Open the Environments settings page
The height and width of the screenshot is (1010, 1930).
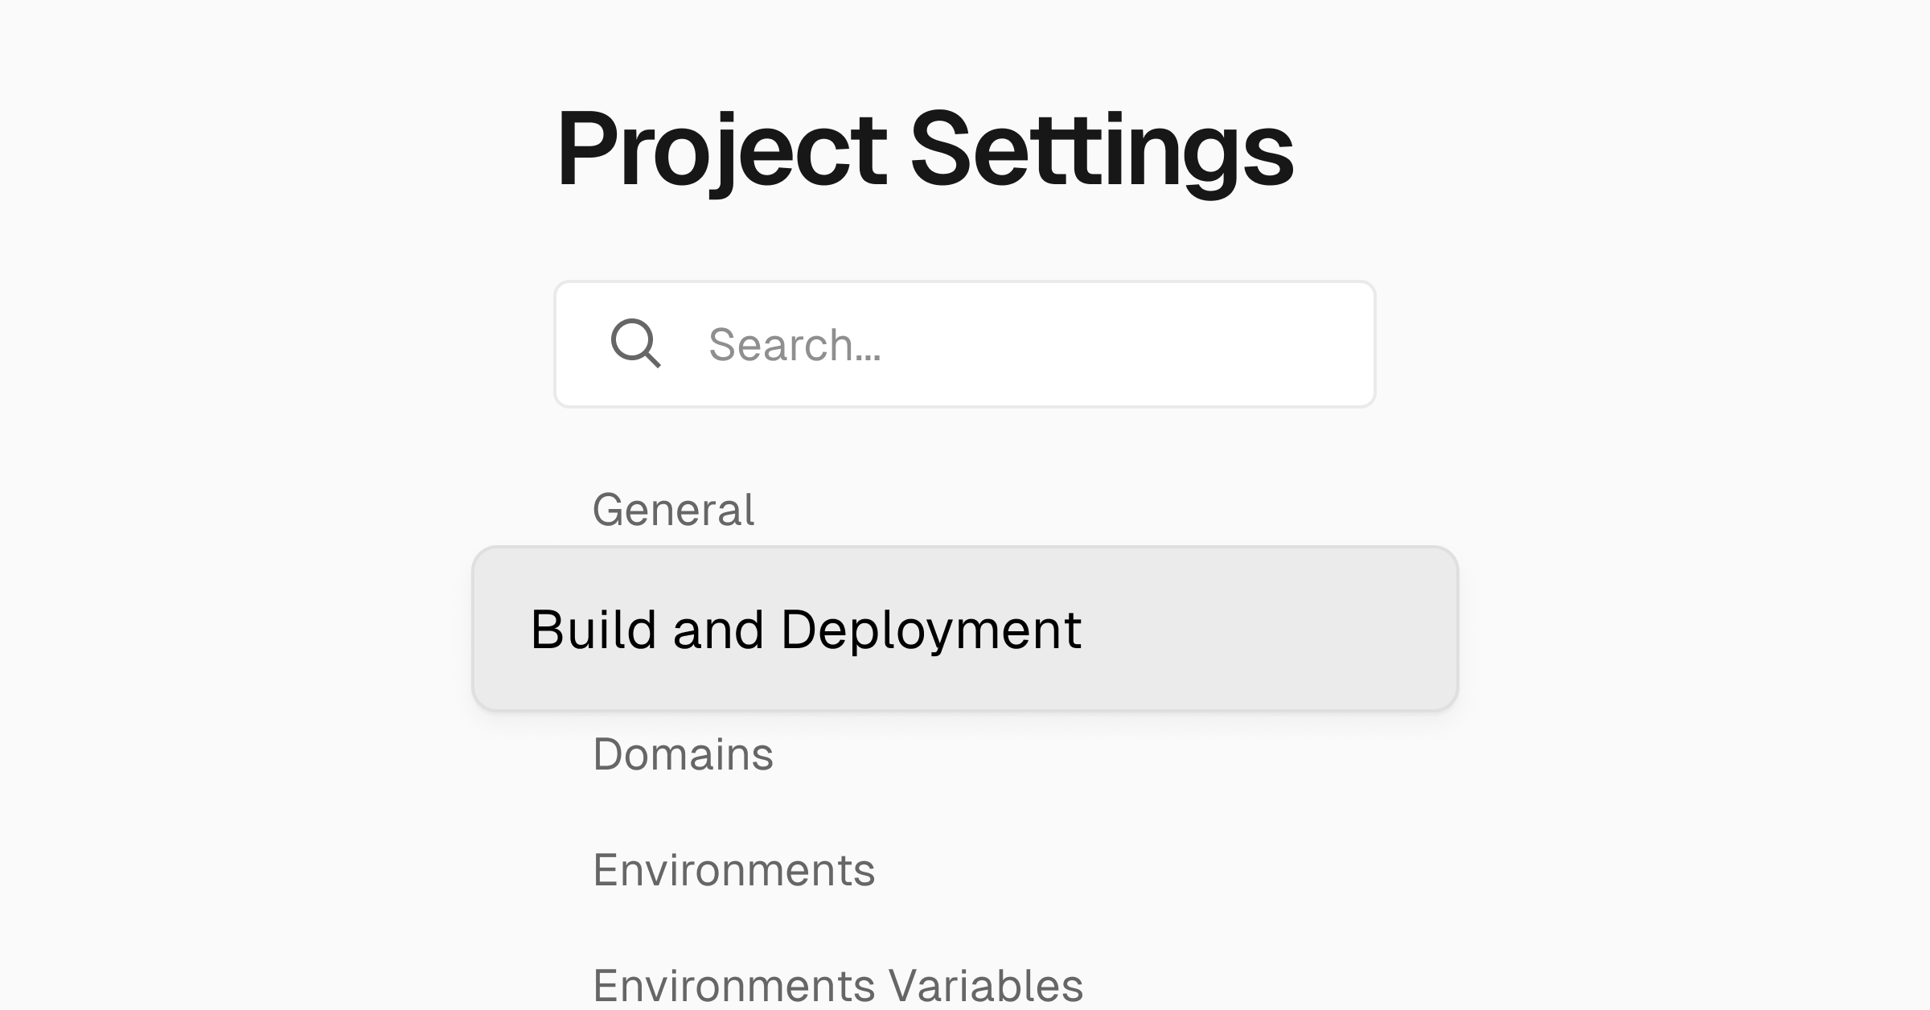(x=734, y=868)
